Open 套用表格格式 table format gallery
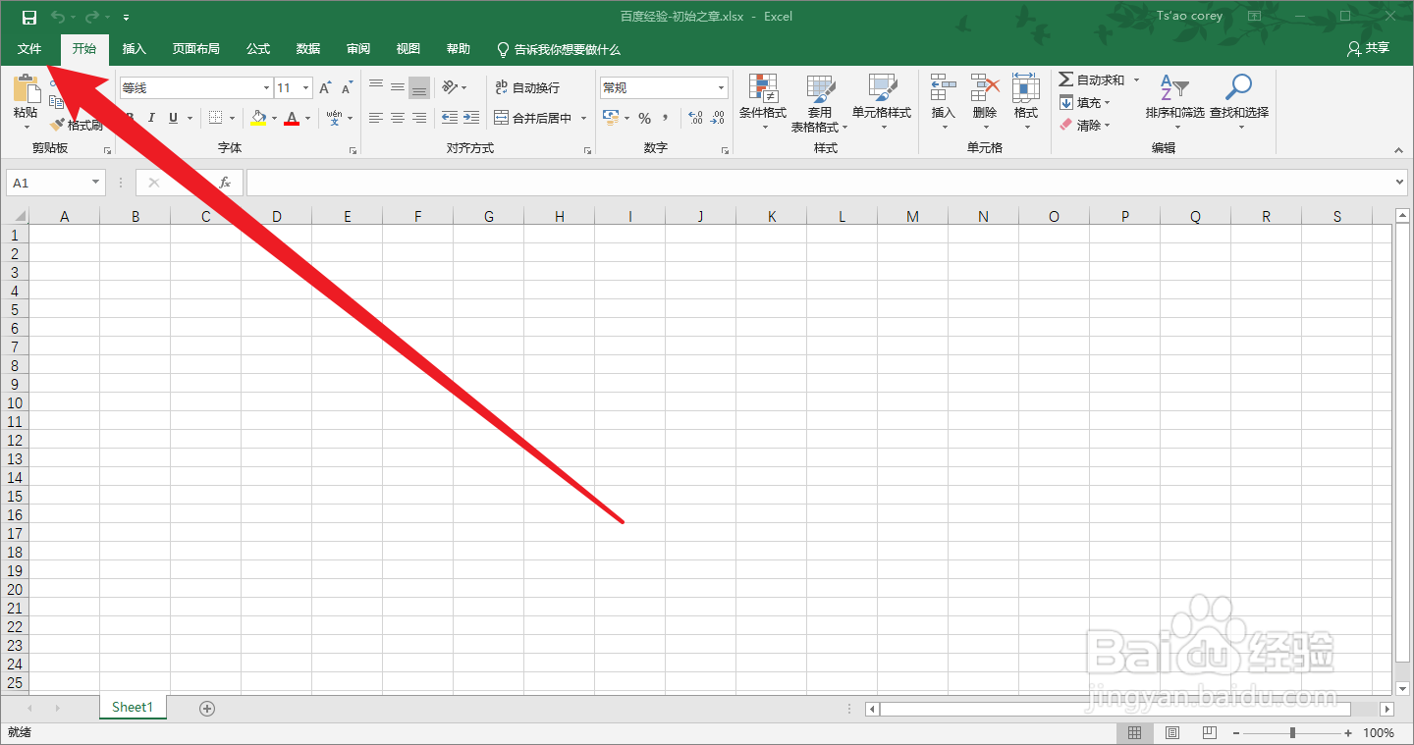The height and width of the screenshot is (745, 1414). point(819,102)
